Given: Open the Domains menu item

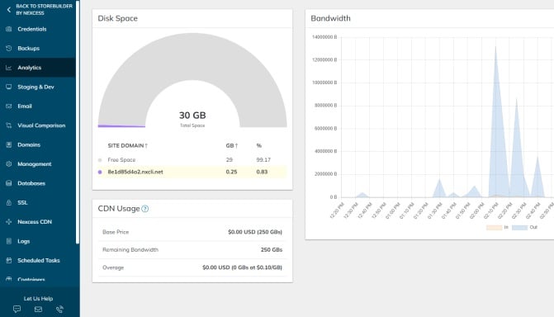Looking at the screenshot, I should click(x=38, y=144).
